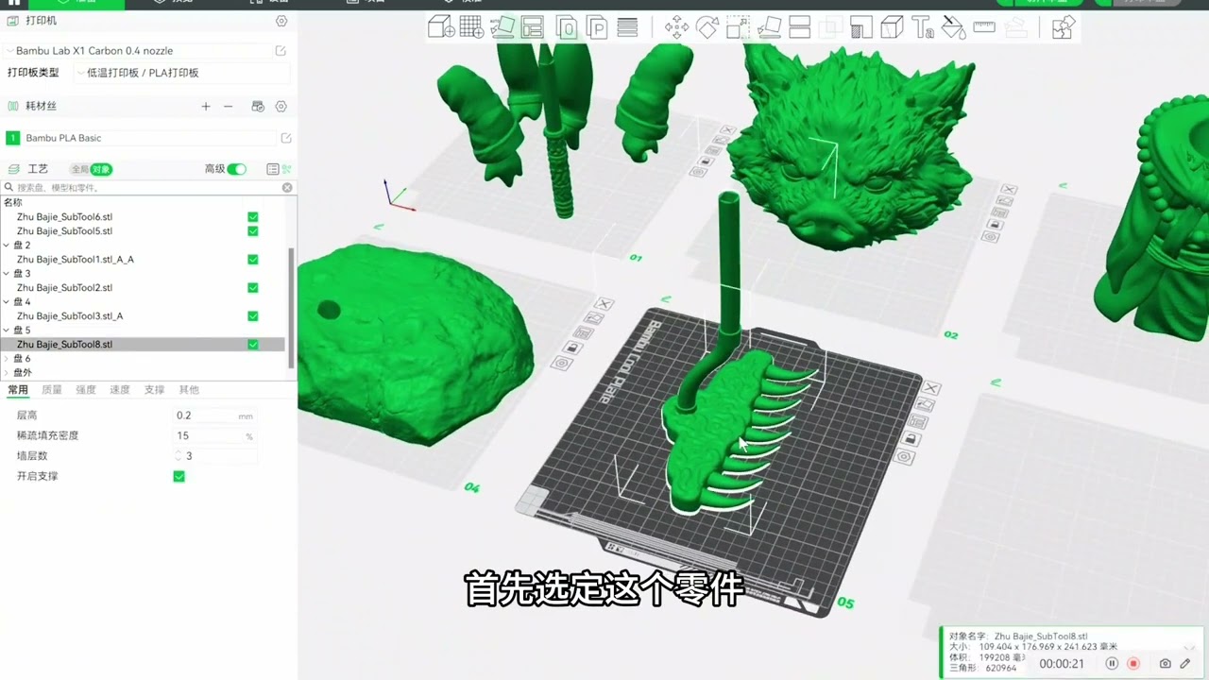Expand the 盘 6 tree node

(7, 359)
